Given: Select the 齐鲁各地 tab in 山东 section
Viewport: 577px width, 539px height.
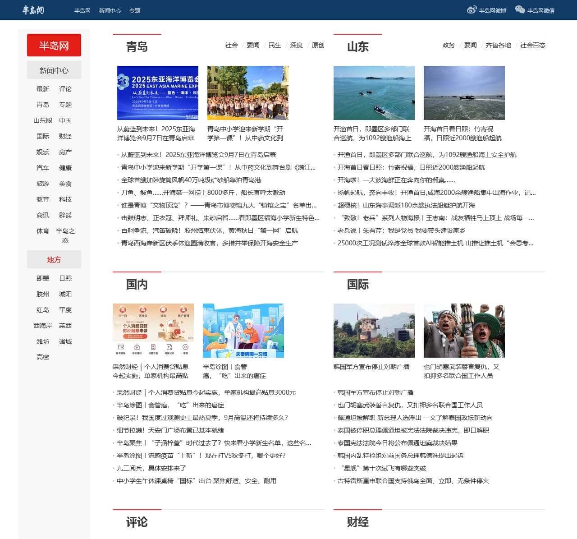Looking at the screenshot, I should (498, 45).
